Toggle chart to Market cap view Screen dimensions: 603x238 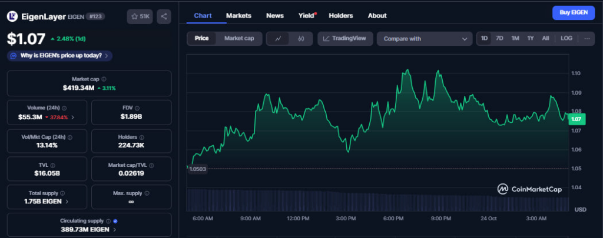tap(239, 38)
